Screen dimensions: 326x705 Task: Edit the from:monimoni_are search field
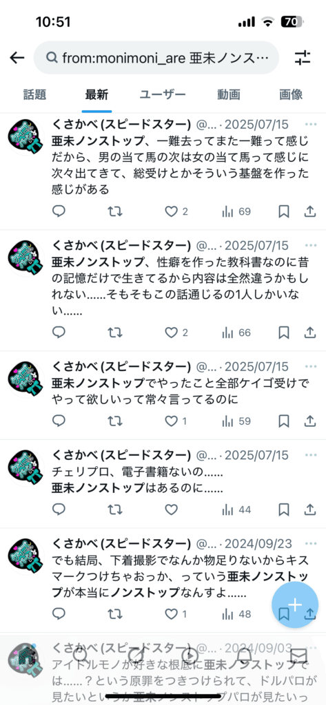pyautogui.click(x=156, y=58)
